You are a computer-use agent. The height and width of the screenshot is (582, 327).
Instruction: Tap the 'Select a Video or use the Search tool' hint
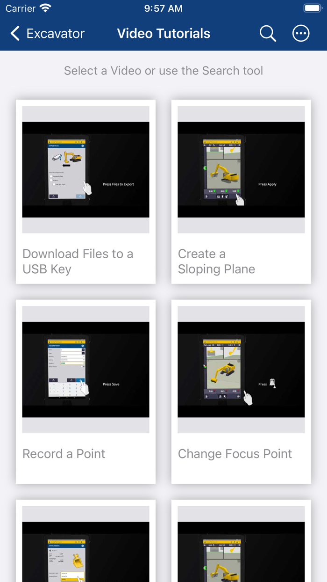163,71
